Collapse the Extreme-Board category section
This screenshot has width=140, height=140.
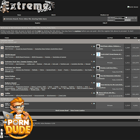click(138, 40)
